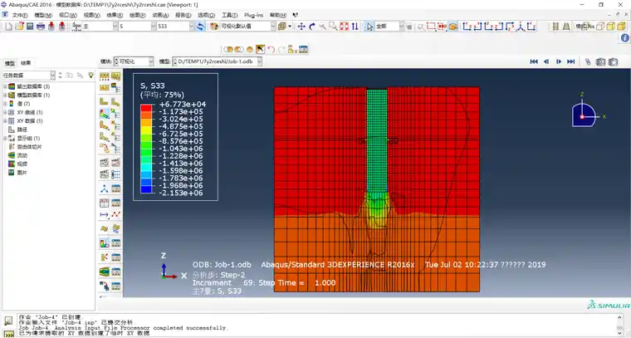Switch to the 模型 tab in left panel
The height and width of the screenshot is (338, 631).
point(10,63)
